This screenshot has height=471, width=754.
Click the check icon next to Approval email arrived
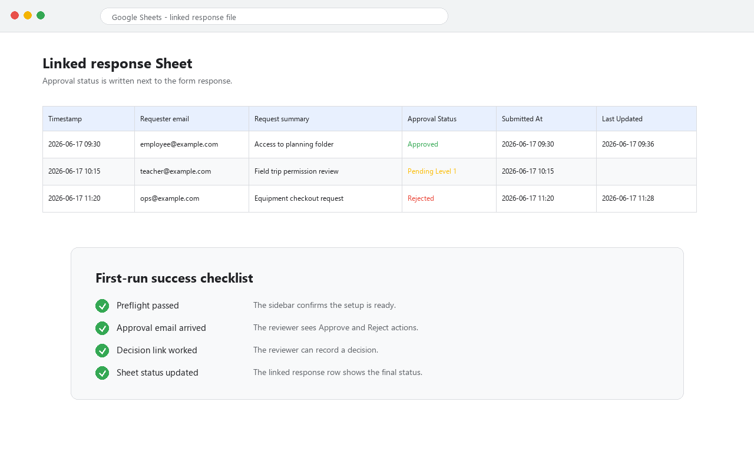102,328
